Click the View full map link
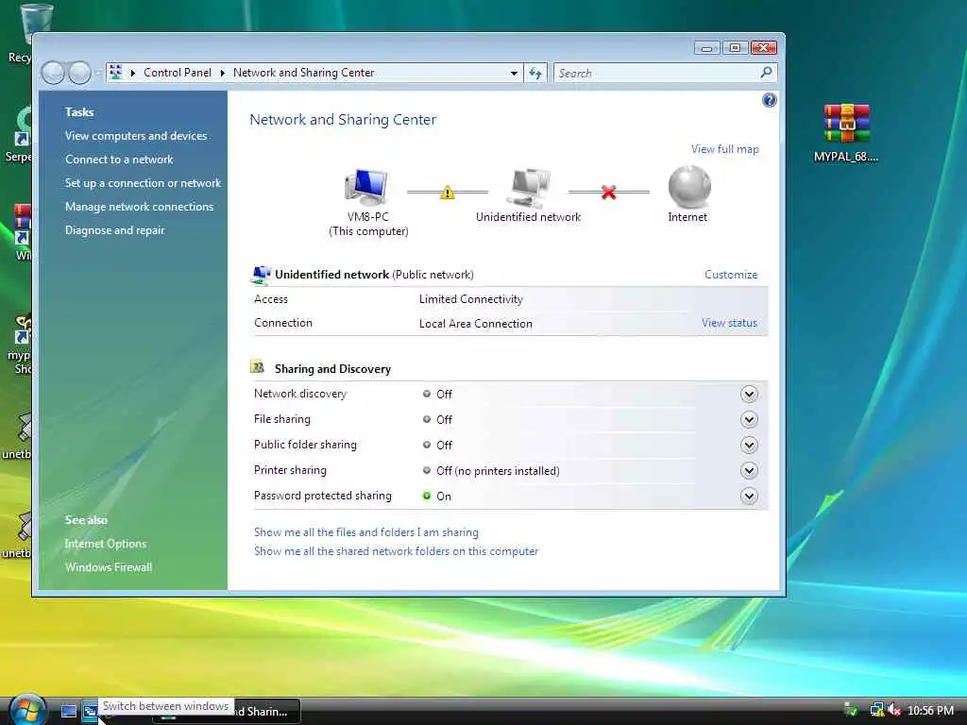 click(724, 149)
